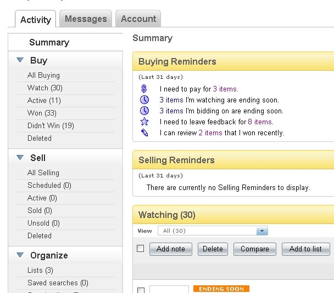This screenshot has height=293, width=334.
Task: Click the star feedback reminder icon
Action: [x=144, y=122]
